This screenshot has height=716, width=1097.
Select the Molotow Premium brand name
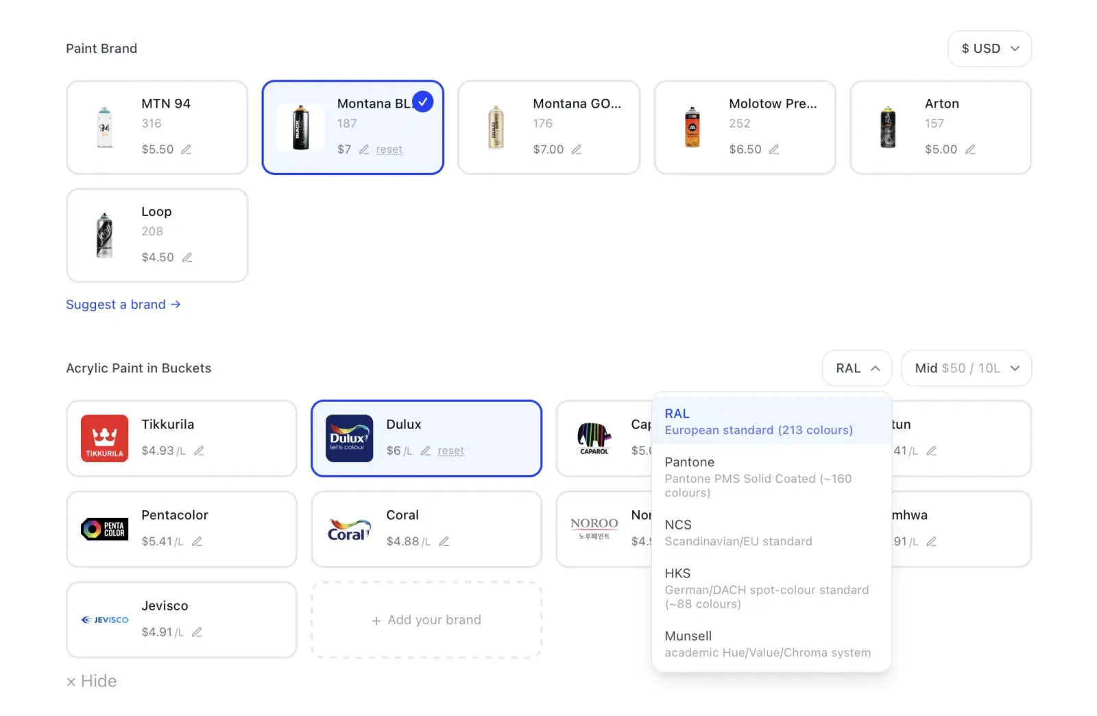(773, 104)
